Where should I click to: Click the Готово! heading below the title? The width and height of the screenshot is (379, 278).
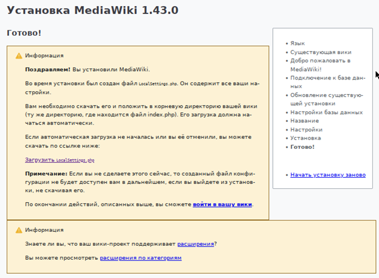[23, 33]
